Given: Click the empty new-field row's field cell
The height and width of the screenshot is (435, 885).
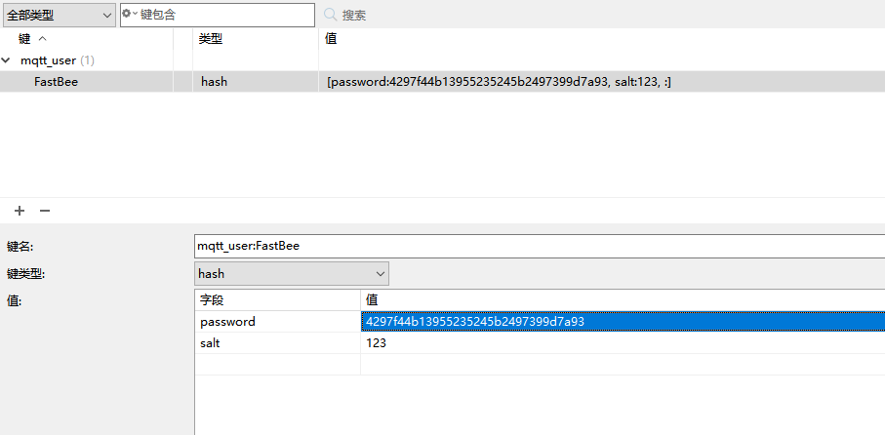Looking at the screenshot, I should pos(278,365).
